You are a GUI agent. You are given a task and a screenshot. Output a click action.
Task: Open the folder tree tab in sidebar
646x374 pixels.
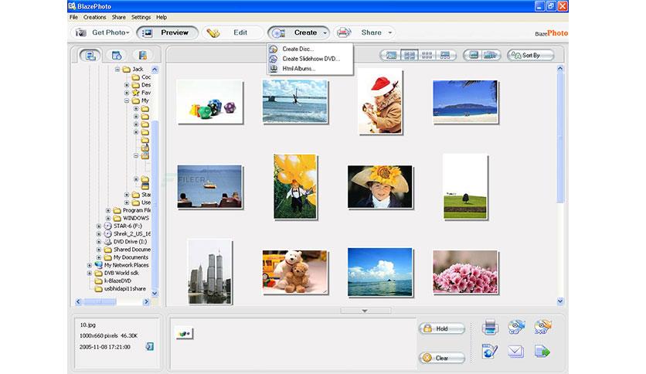90,55
